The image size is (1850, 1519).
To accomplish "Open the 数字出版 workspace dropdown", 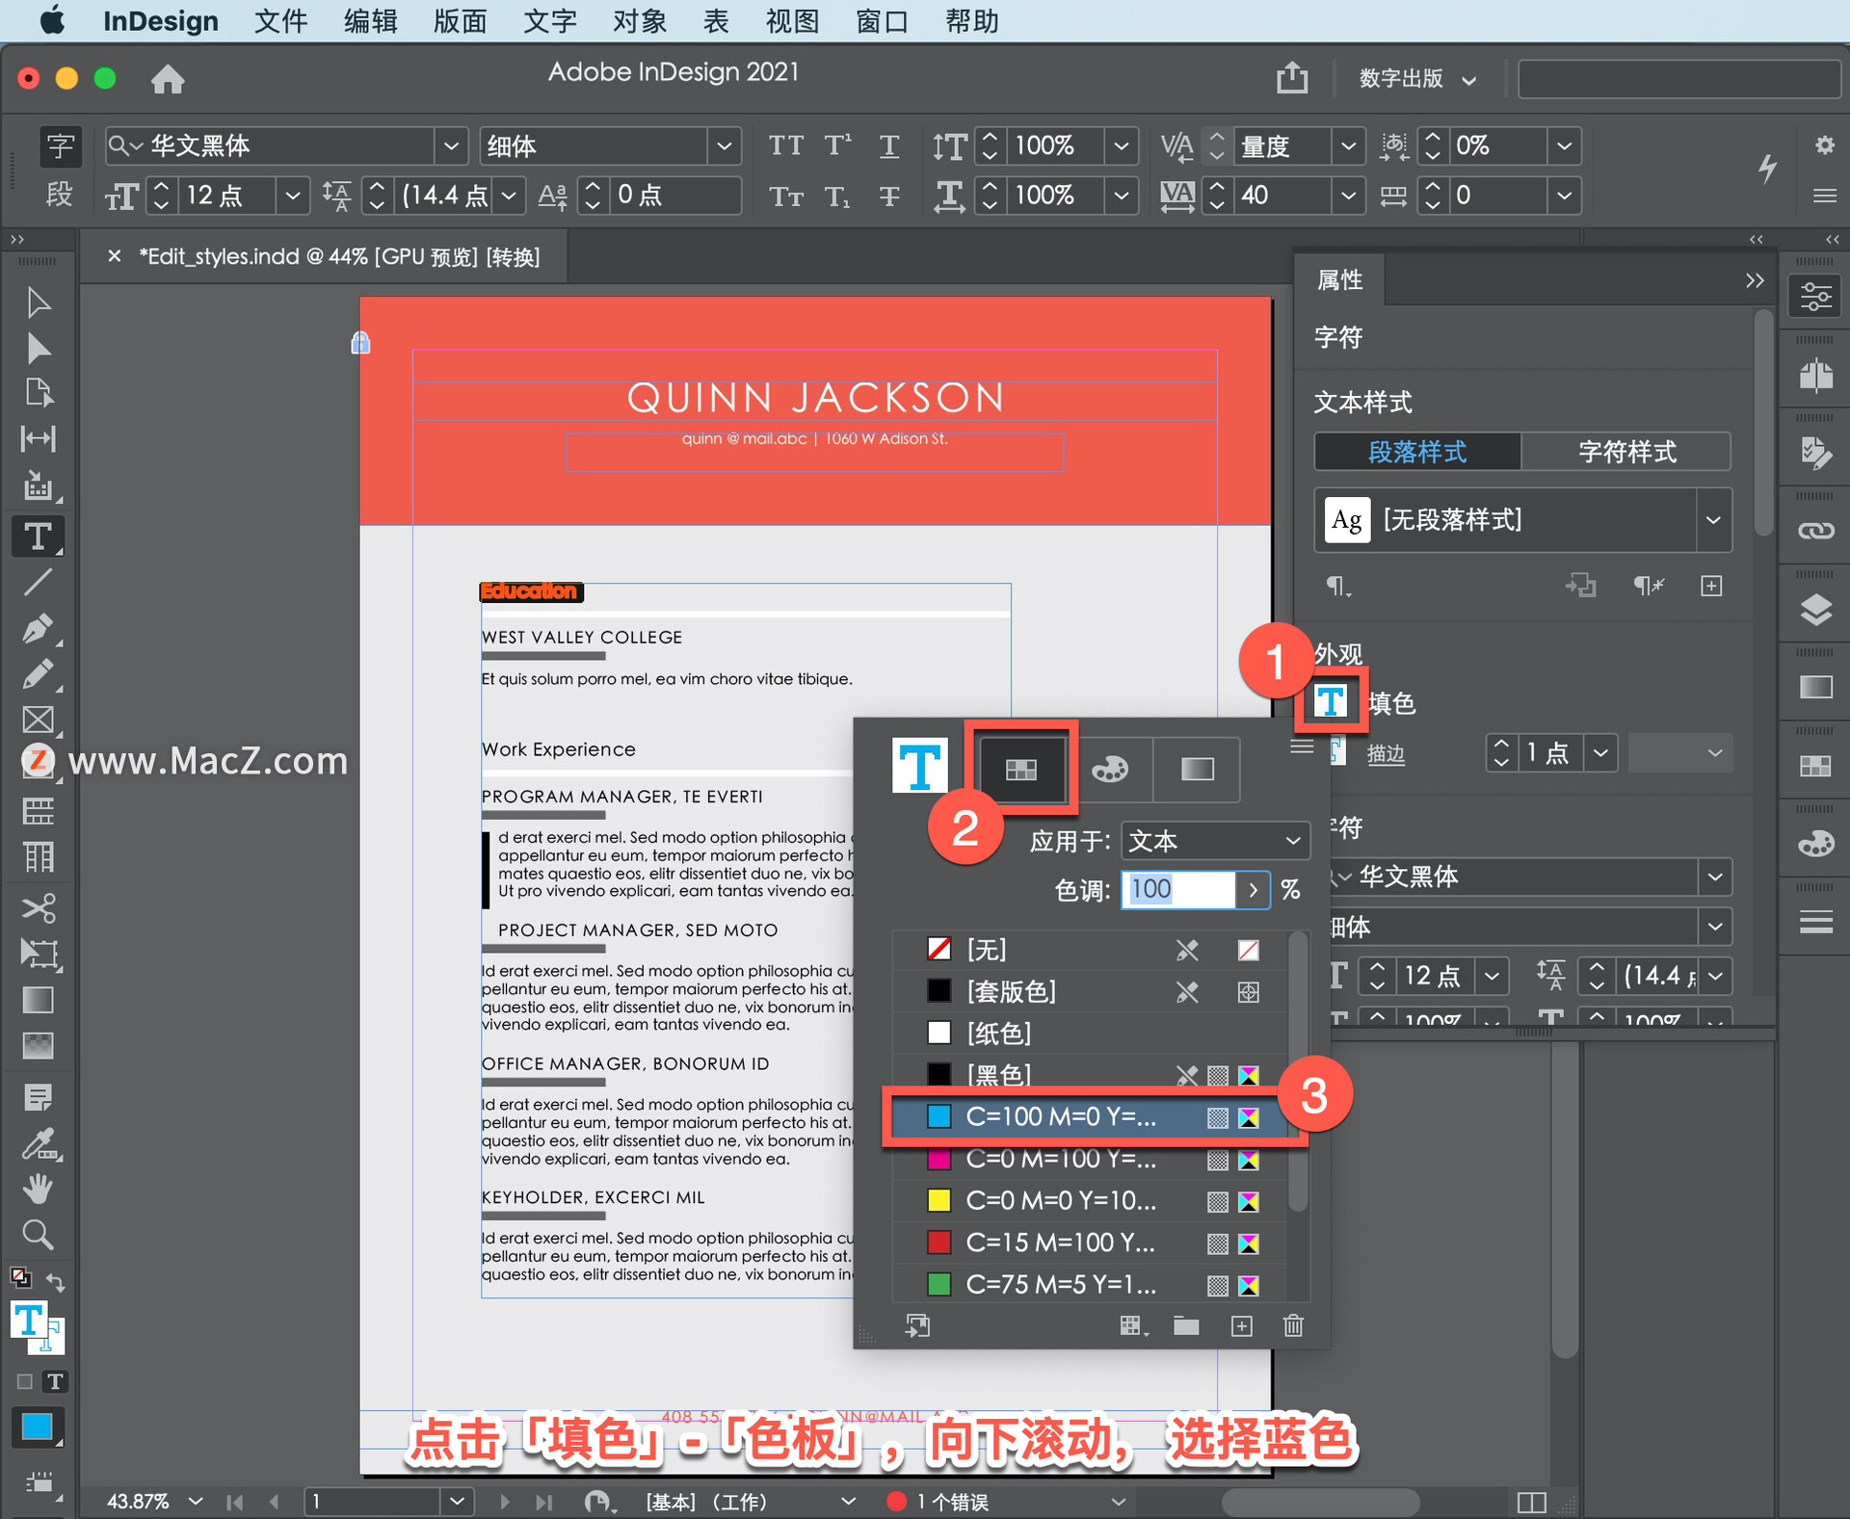I will click(1416, 79).
